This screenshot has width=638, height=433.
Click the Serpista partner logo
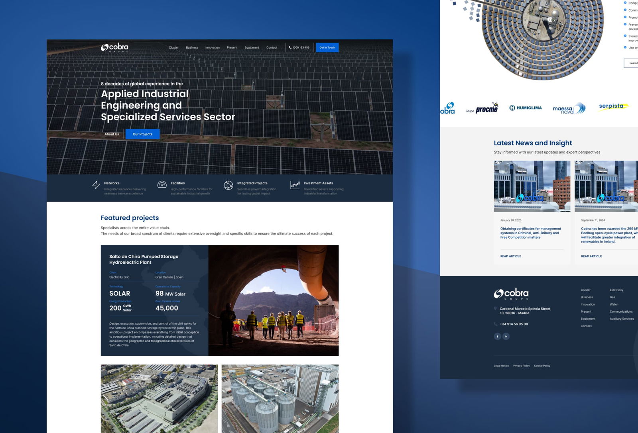pos(614,106)
